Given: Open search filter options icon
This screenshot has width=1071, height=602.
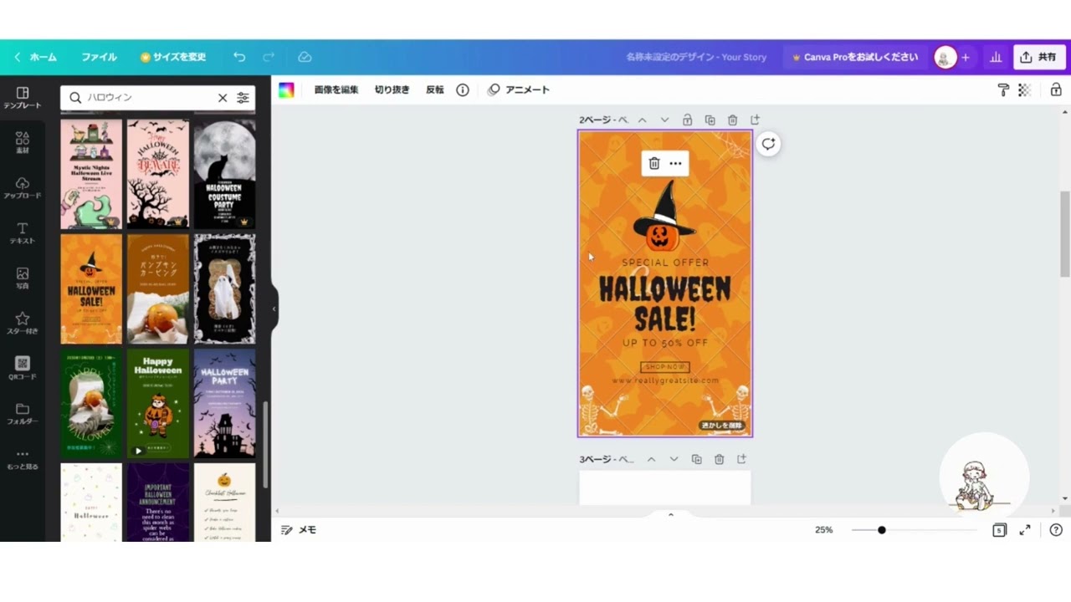Looking at the screenshot, I should 243,98.
